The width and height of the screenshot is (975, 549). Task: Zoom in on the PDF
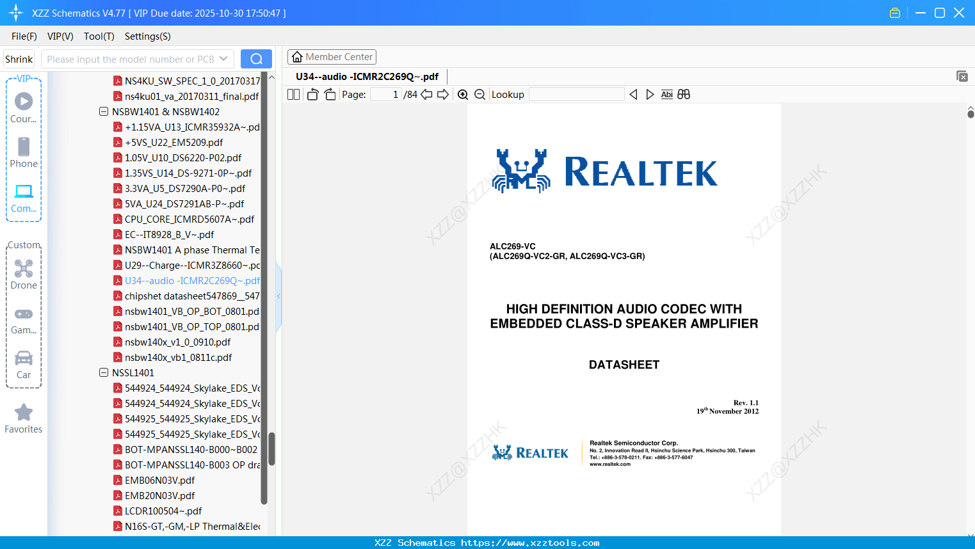(x=463, y=95)
